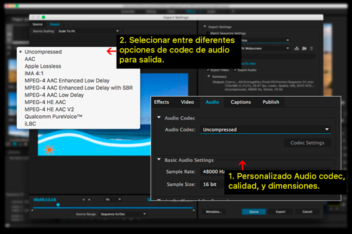
Task: Click the Export button
Action: (x=281, y=211)
